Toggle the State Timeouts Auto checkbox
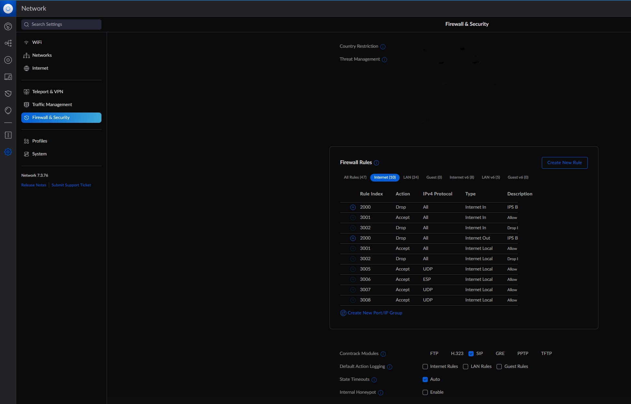The width and height of the screenshot is (631, 404). [x=425, y=379]
